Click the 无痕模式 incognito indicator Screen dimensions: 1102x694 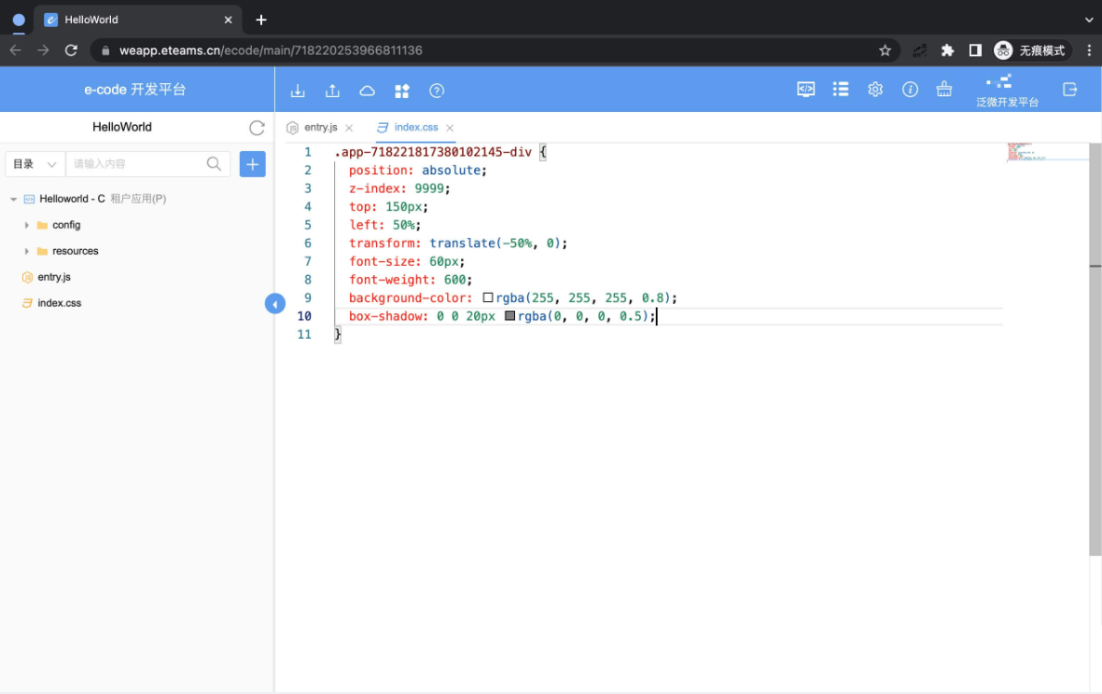click(x=1031, y=50)
